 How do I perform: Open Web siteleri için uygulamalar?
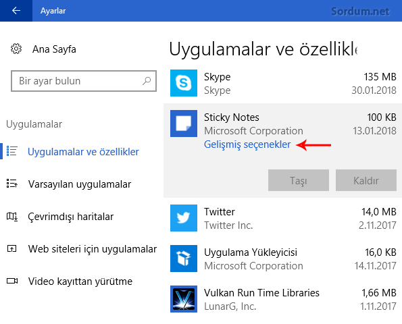pyautogui.click(x=93, y=249)
